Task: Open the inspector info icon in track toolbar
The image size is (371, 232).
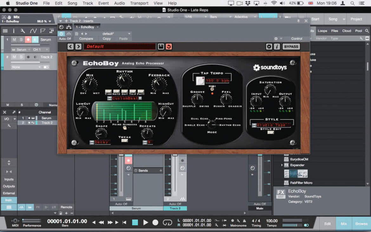Action: pyautogui.click(x=14, y=31)
